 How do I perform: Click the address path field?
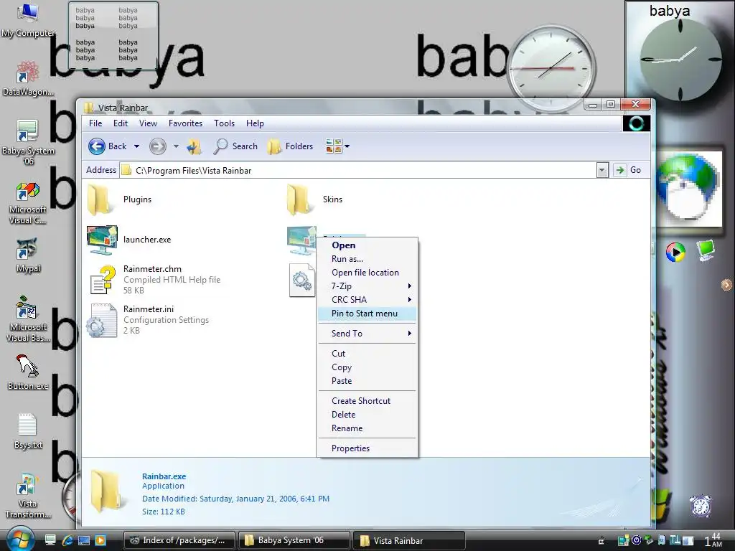pos(358,170)
